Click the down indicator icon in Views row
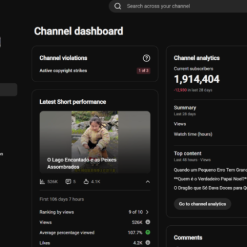The height and width of the screenshot is (247, 247). click(x=148, y=222)
